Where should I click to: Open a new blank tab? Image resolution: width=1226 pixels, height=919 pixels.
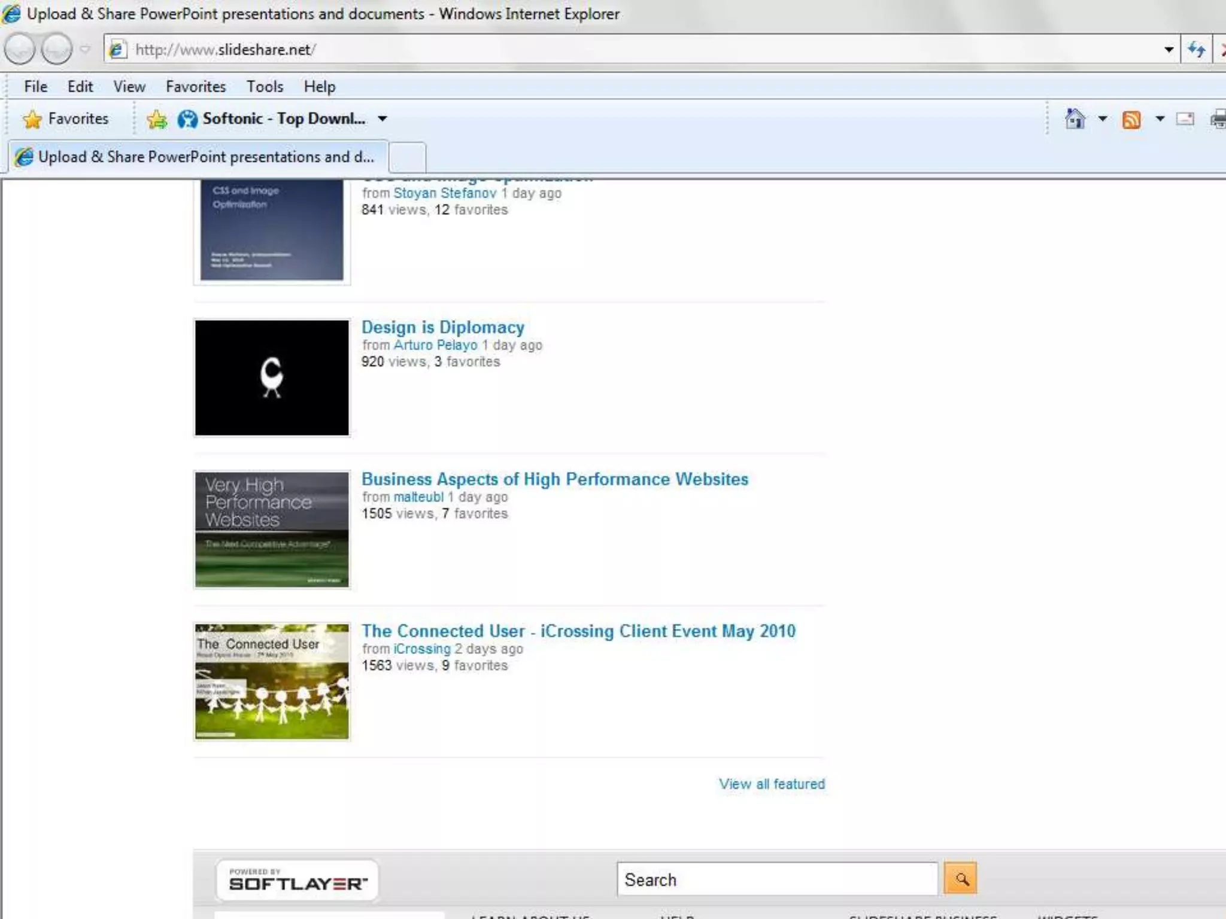[x=407, y=158]
